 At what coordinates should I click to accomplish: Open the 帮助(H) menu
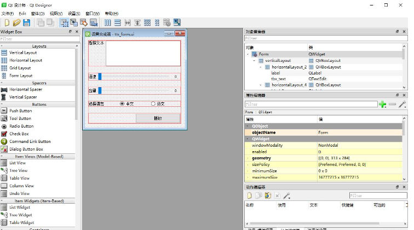point(111,13)
